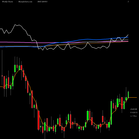This screenshot has height=139, width=139.
Task: Click the 'in 5 Days' label
Action: [133, 116]
